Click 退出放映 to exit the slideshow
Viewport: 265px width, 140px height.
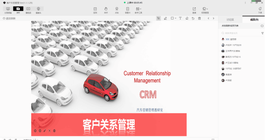pos(9,18)
